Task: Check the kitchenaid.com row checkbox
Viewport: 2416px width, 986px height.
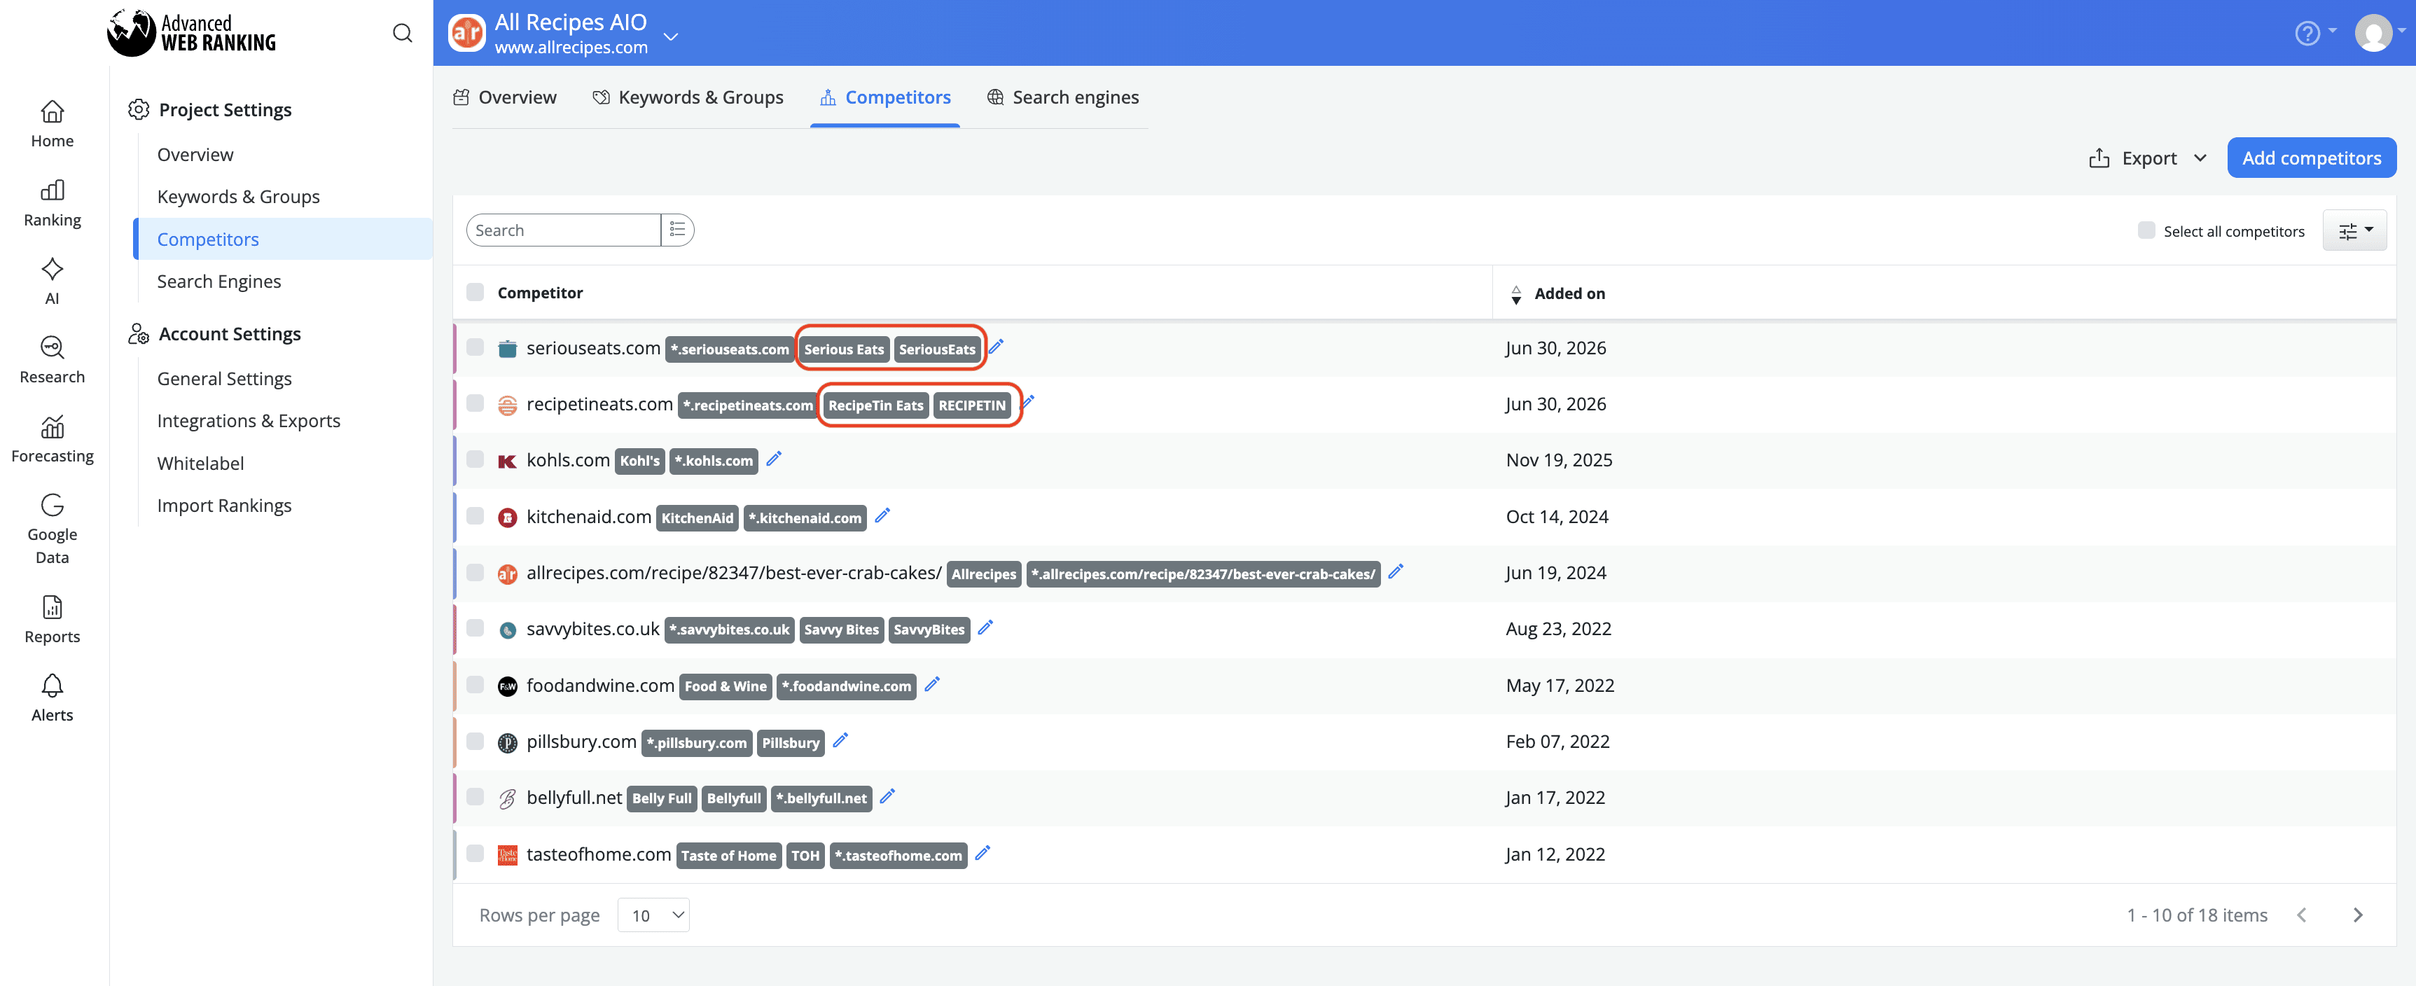Action: (475, 516)
